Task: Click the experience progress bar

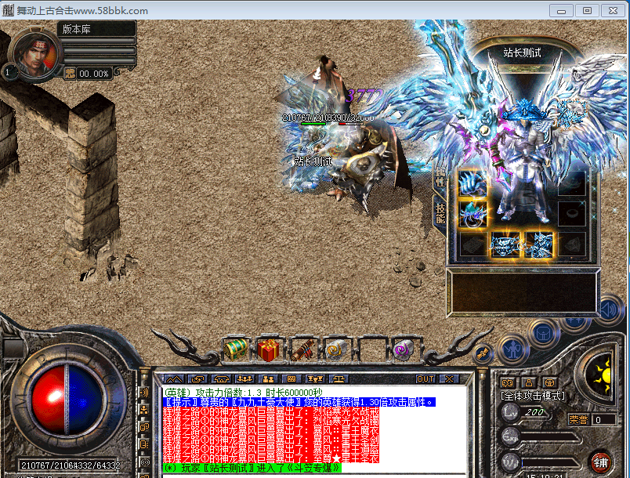Action: click(552, 438)
